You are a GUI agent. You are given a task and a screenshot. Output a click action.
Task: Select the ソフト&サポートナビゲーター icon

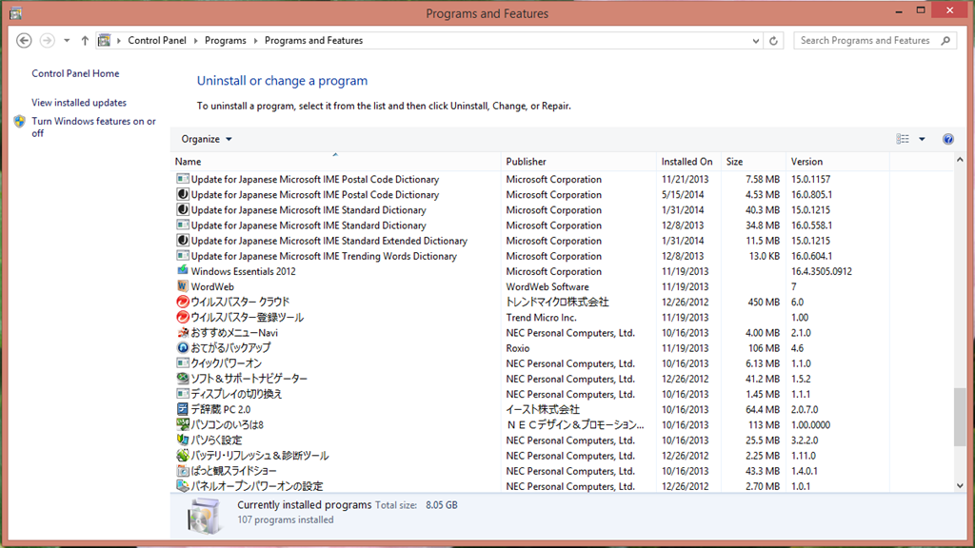[x=182, y=379]
